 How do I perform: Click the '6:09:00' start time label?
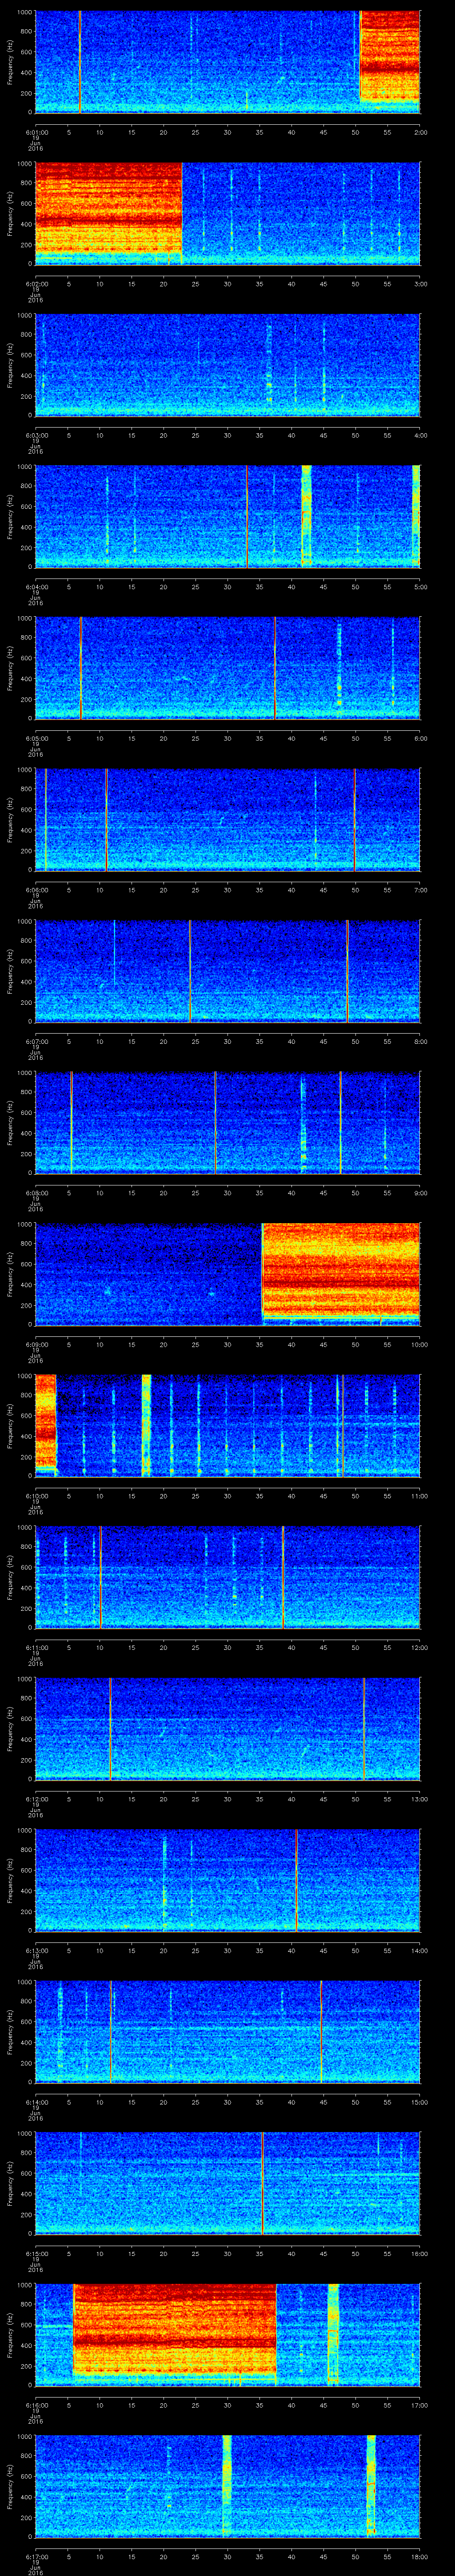(36, 1345)
